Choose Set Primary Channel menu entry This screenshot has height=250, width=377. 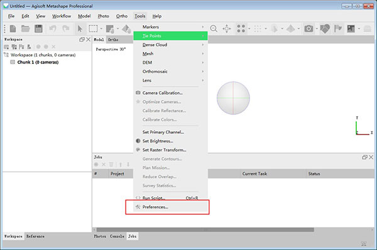click(170, 132)
